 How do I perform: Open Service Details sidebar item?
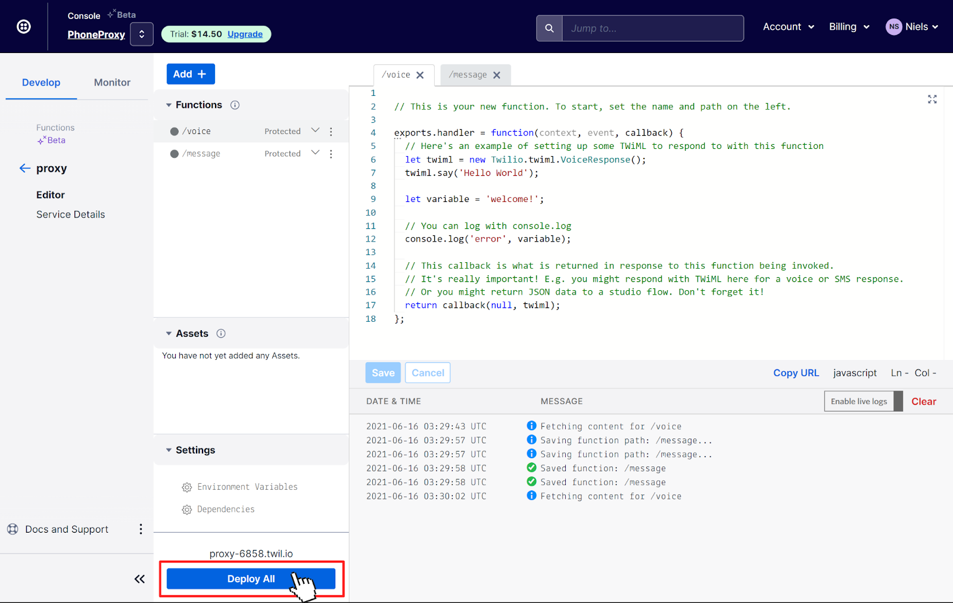(x=70, y=215)
